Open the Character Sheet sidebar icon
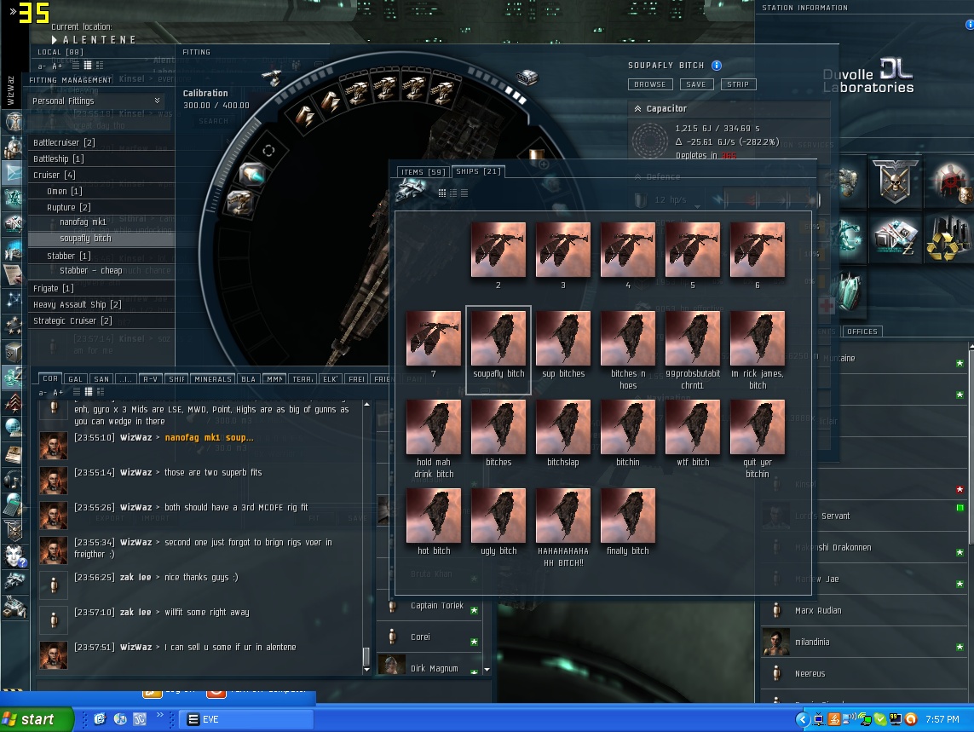The width and height of the screenshot is (974, 732). 14,122
